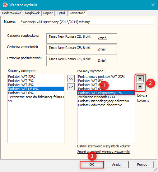Open the Edycja kolumny link
This screenshot has height=172, width=158.
143,98
